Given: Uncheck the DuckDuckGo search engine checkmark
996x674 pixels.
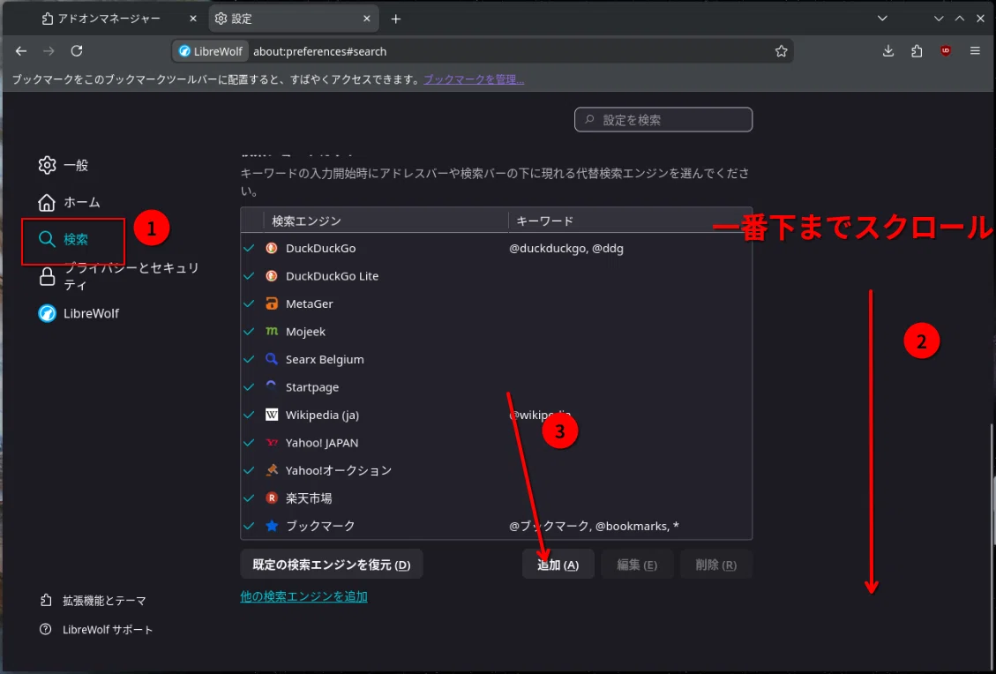Looking at the screenshot, I should (x=250, y=248).
